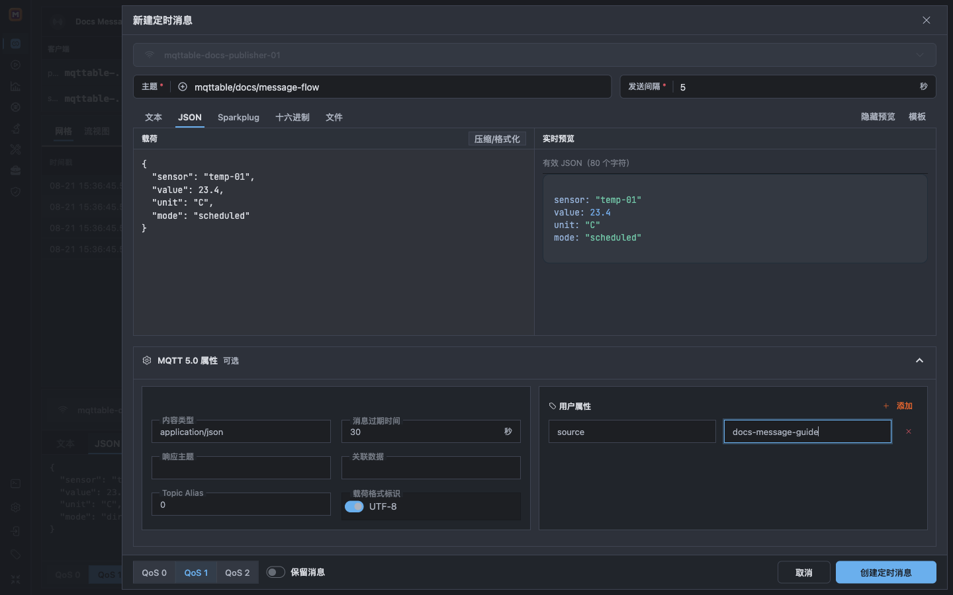Click the topic input mqttable/docs/message-flow
This screenshot has width=953, height=595.
tap(399, 87)
